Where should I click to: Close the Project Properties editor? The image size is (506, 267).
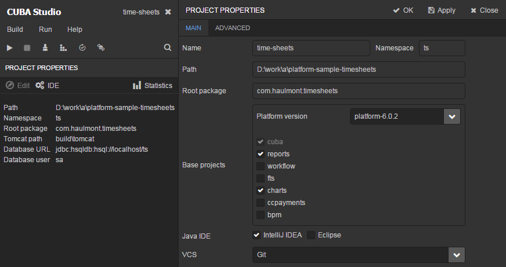click(x=485, y=10)
